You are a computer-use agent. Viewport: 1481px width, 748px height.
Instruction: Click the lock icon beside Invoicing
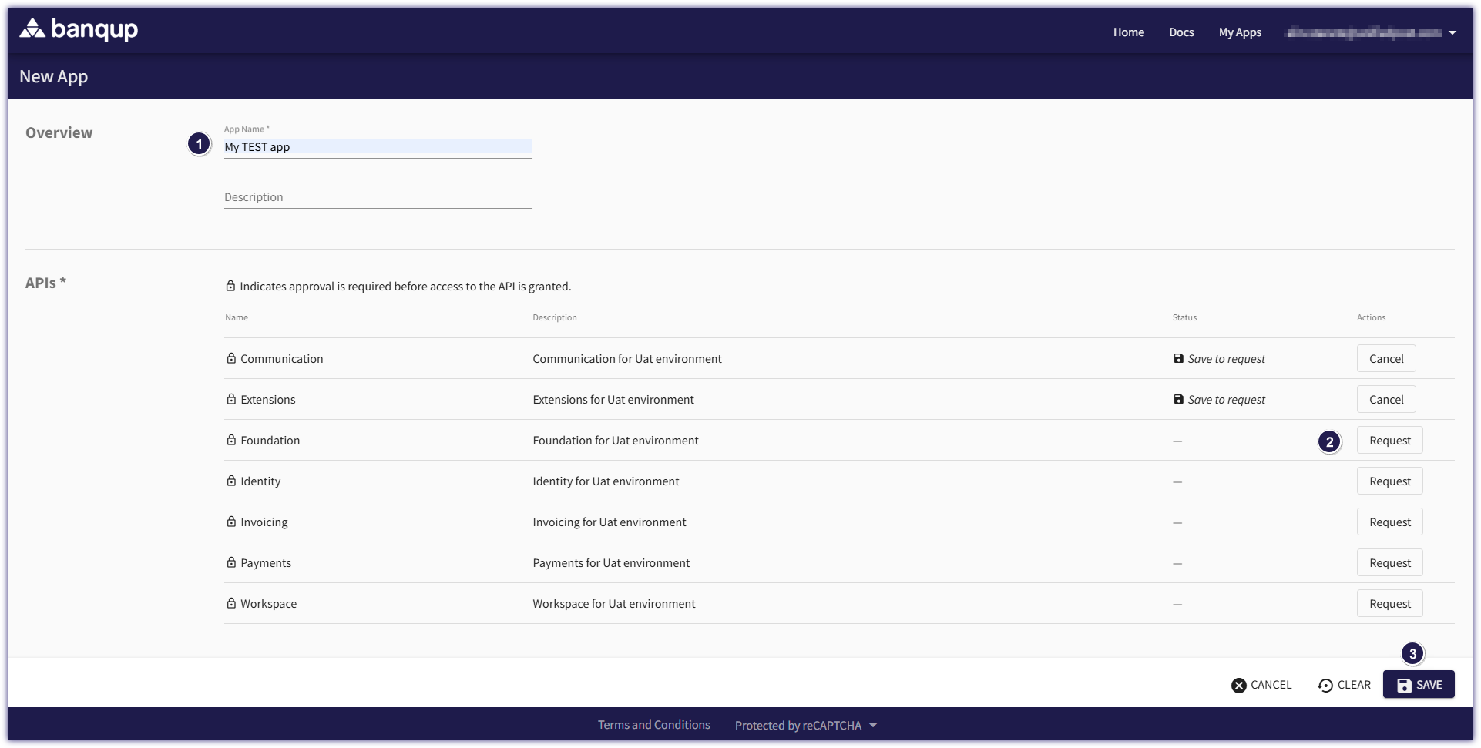click(231, 522)
